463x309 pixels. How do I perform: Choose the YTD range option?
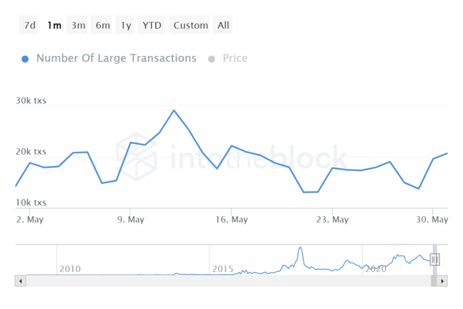[151, 25]
